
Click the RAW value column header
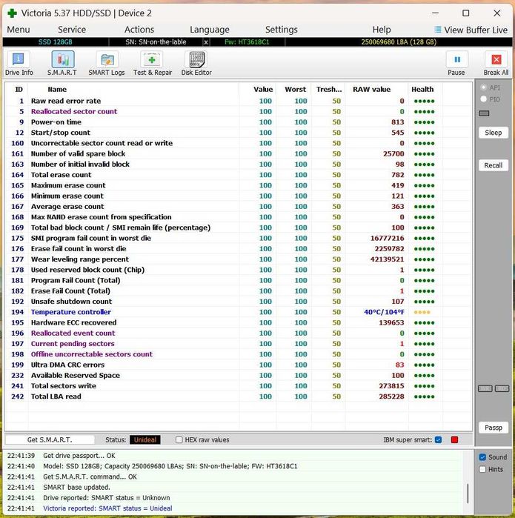[x=372, y=89]
